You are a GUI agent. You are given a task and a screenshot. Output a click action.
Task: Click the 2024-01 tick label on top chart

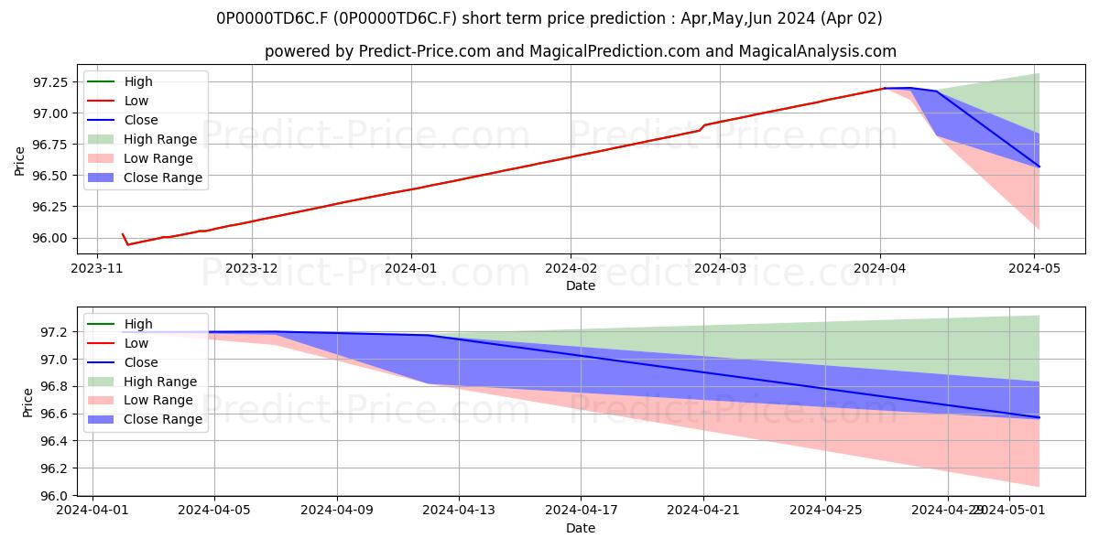click(411, 269)
